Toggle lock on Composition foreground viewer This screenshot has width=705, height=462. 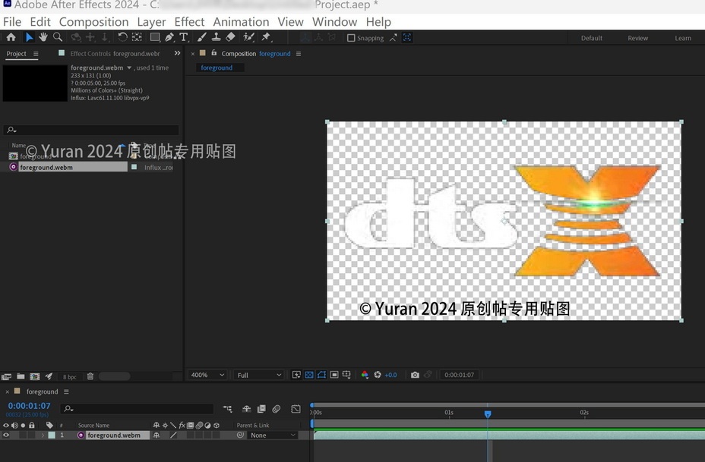coord(214,53)
